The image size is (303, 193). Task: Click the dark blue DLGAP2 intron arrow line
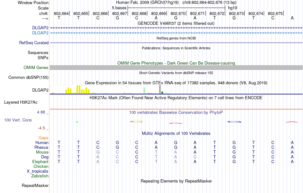point(176,28)
